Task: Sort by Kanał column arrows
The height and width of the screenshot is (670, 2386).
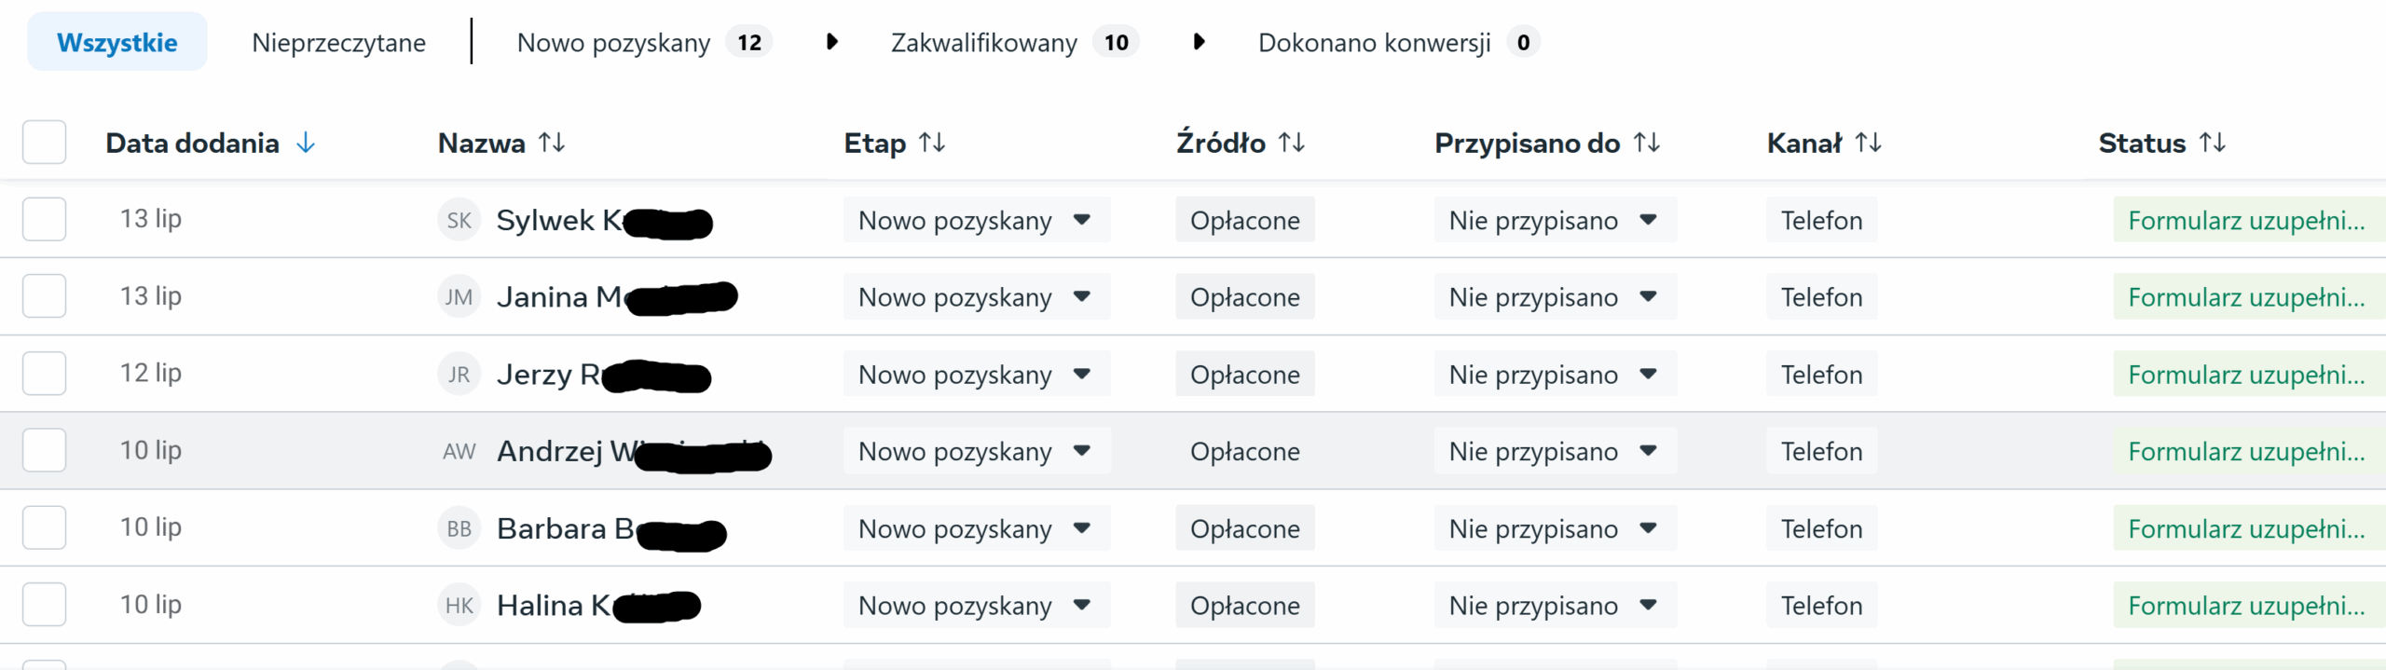Action: pyautogui.click(x=1868, y=144)
